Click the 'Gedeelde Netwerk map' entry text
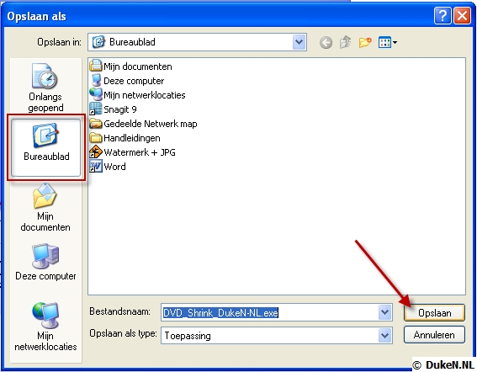 point(151,124)
